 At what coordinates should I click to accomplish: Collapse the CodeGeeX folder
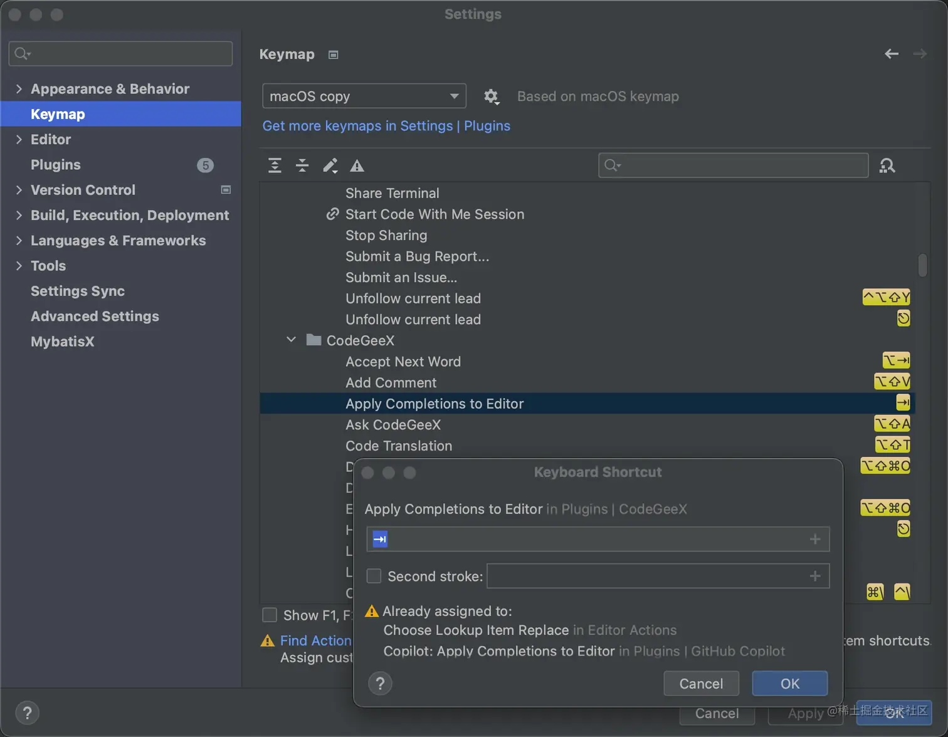pos(291,340)
